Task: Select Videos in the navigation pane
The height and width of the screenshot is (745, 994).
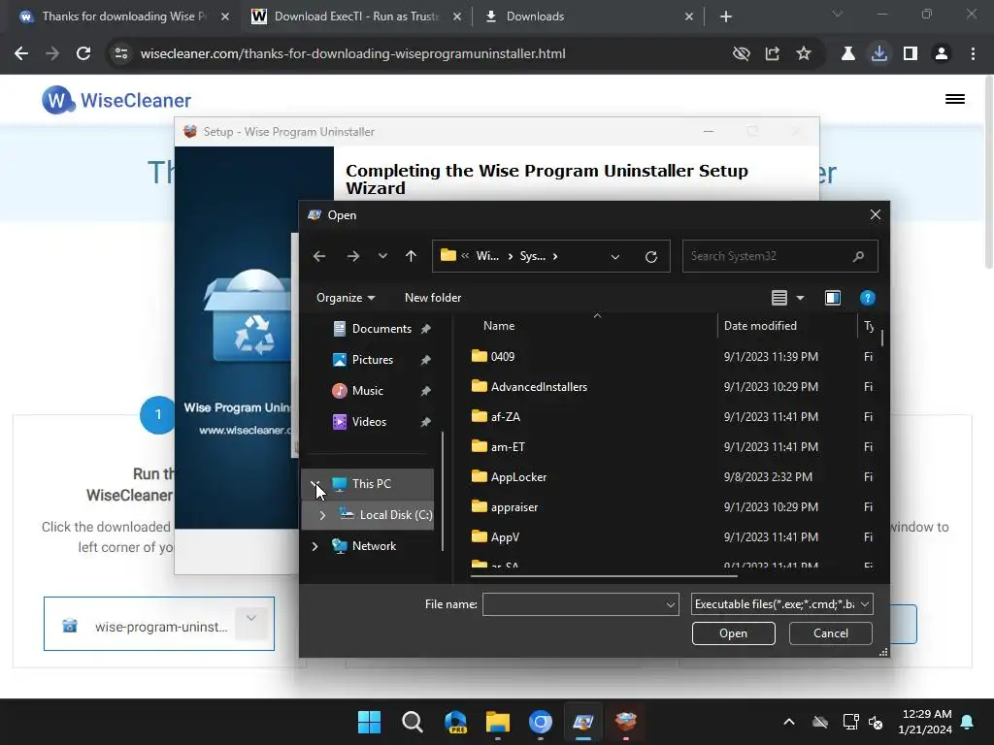Action: click(x=369, y=422)
